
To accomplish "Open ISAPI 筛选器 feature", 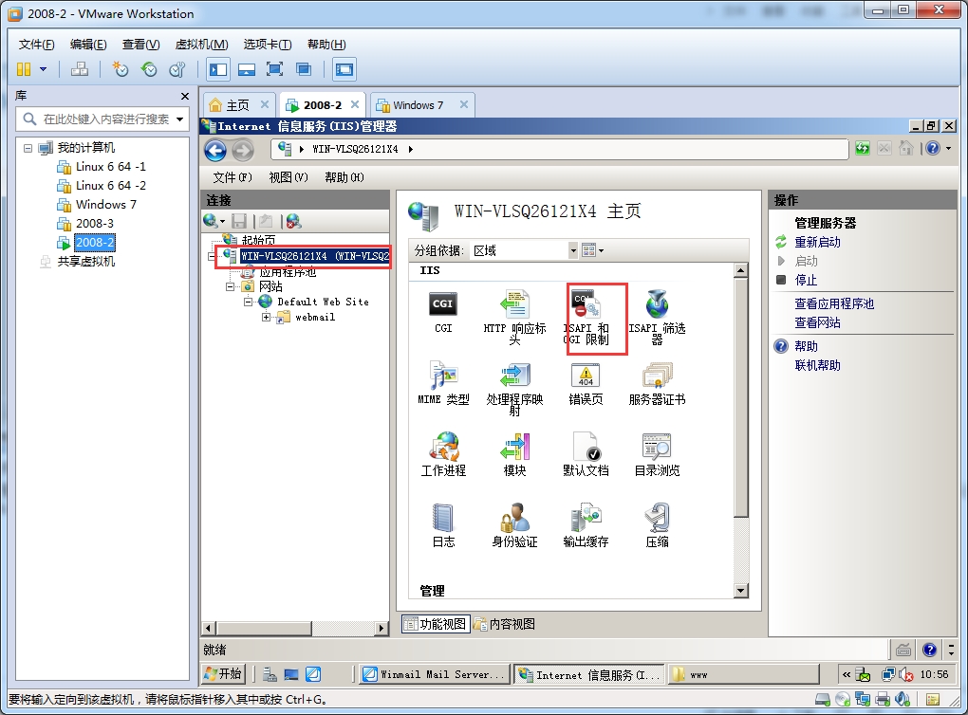I will (657, 317).
